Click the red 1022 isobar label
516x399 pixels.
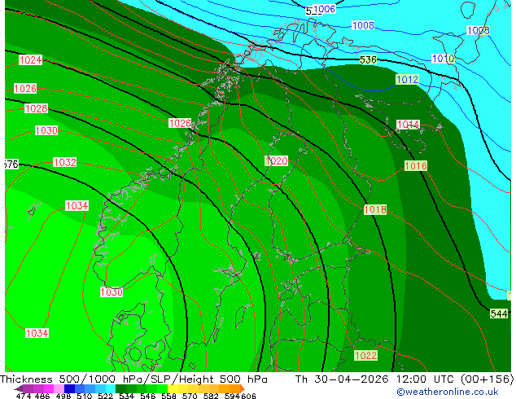[x=366, y=356]
